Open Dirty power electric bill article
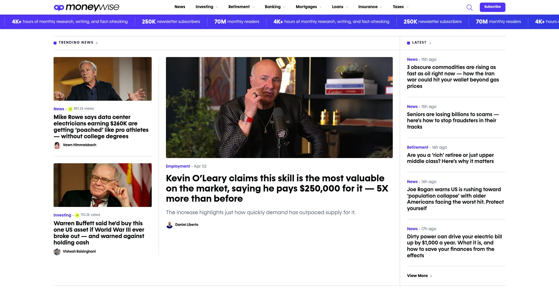Screen dimensions: 559x289 454,246
